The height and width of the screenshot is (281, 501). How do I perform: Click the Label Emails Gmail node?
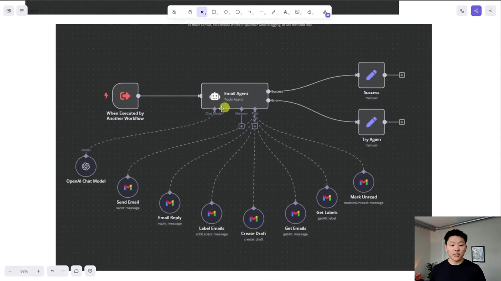tap(212, 214)
